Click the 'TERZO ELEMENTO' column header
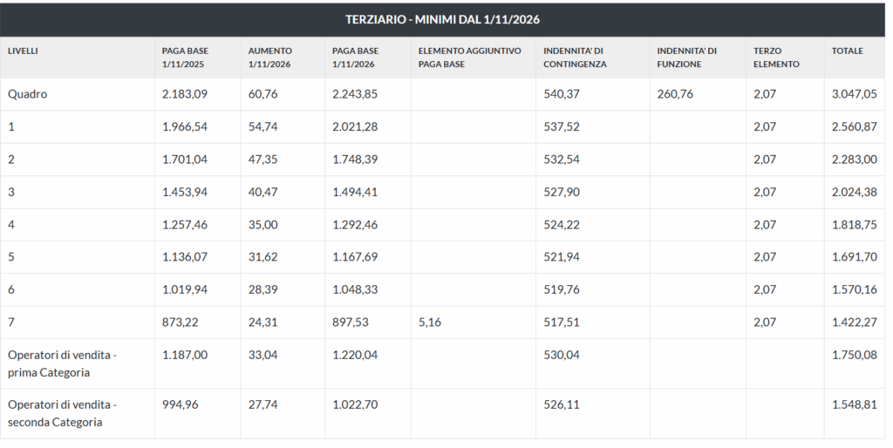The image size is (893, 448). click(x=776, y=58)
